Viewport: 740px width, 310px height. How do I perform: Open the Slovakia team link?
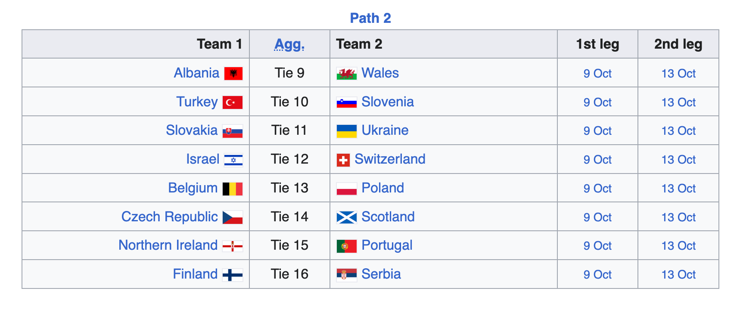point(192,130)
